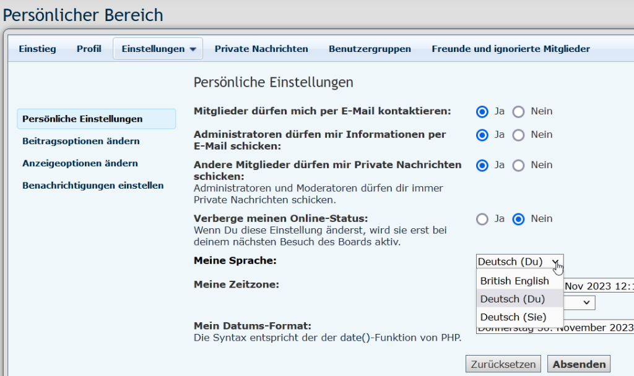
Task: Open Freunde und ignorierte Mitglieder tab
Action: [511, 49]
